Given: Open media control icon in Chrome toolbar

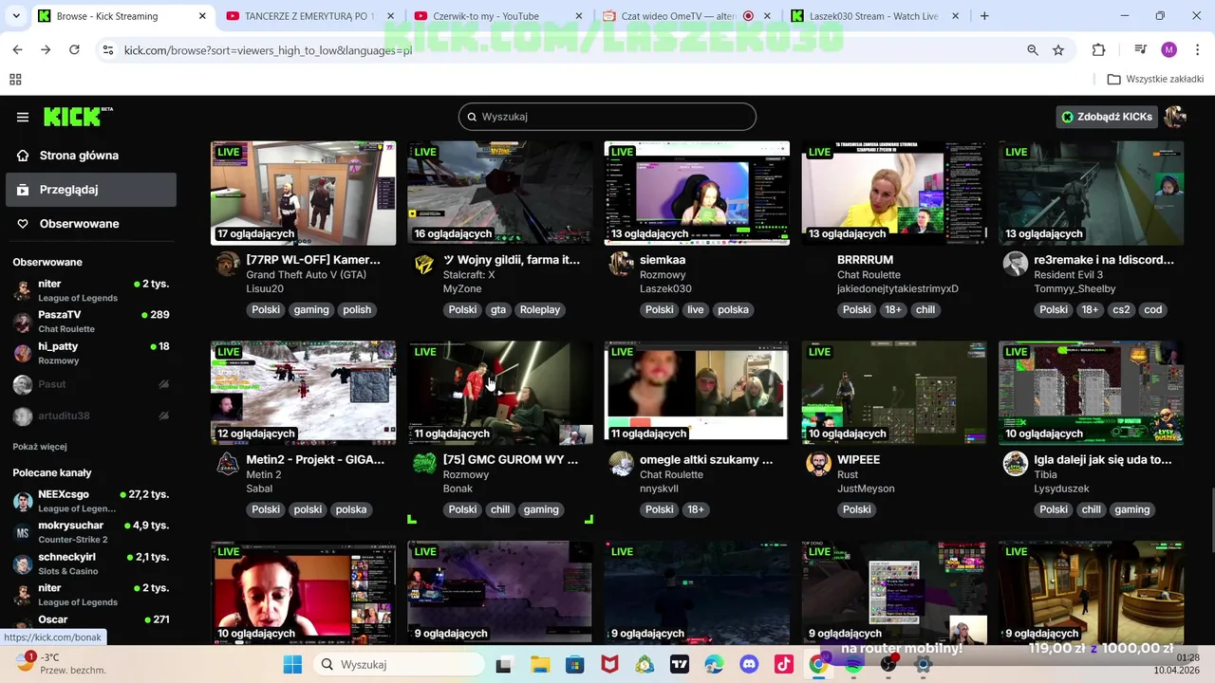Looking at the screenshot, I should pos(1141,49).
